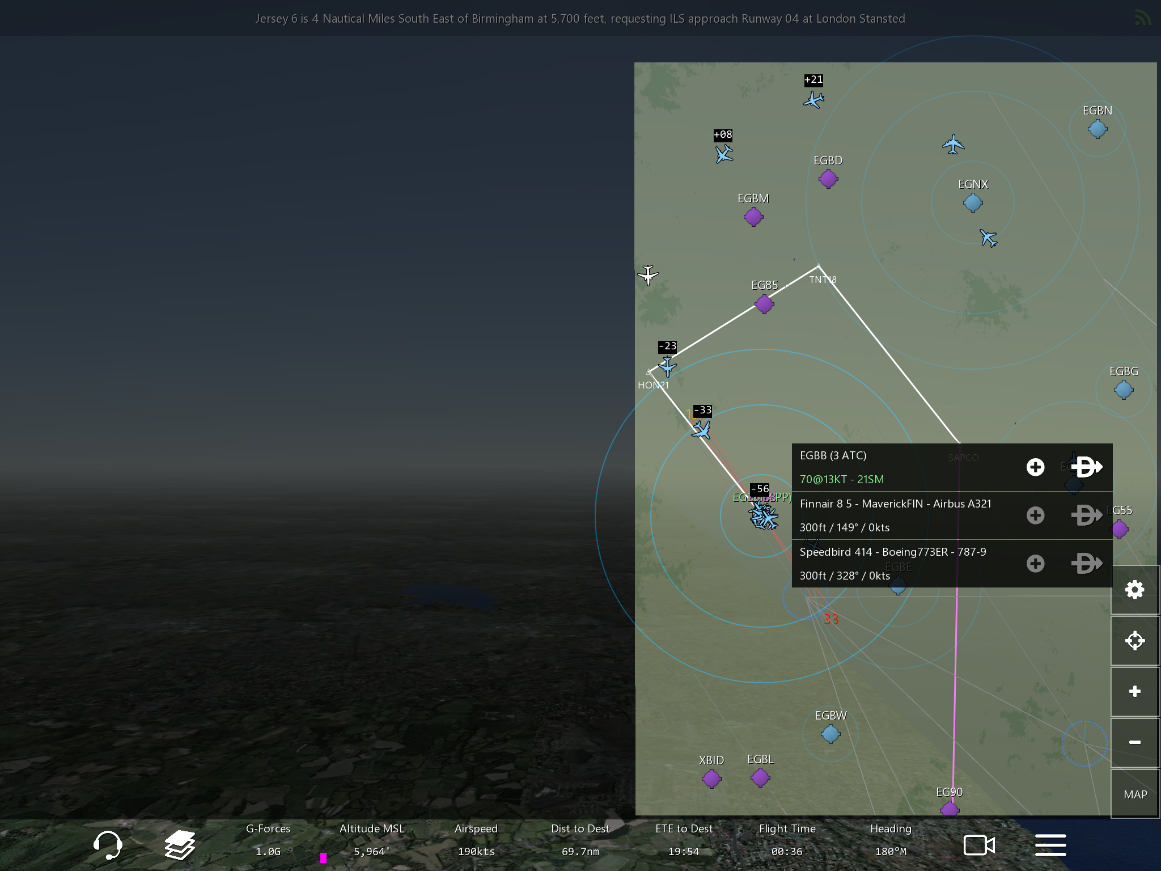Set direct-to EGBB airport icon

click(x=1086, y=467)
